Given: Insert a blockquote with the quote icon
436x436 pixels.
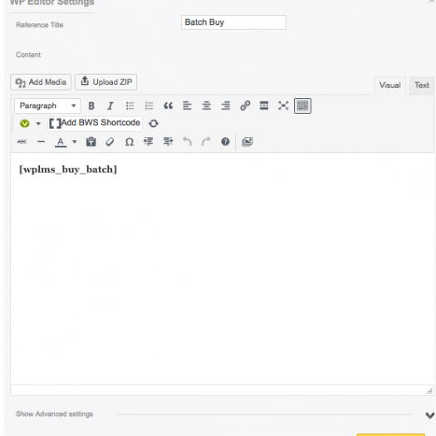Looking at the screenshot, I should [x=169, y=106].
